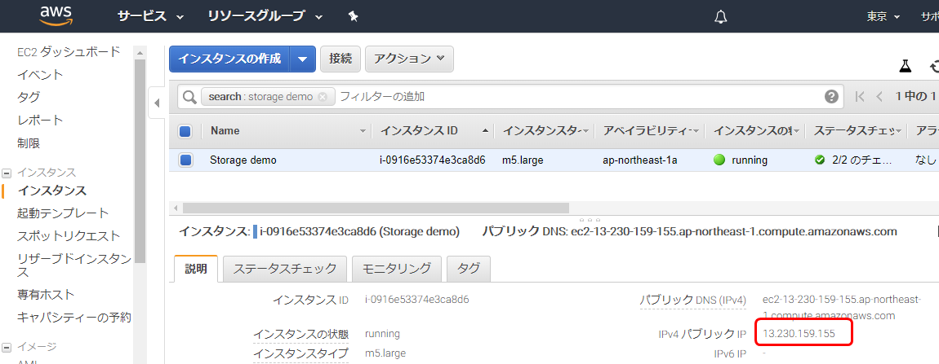Open 起動テンプレート in sidebar
This screenshot has width=939, height=364.
click(x=63, y=213)
